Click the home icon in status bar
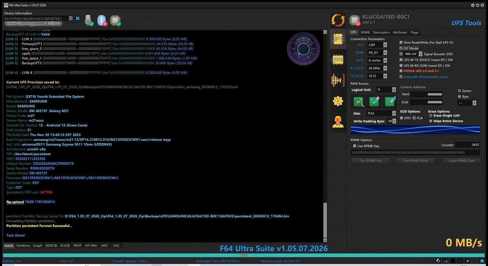The height and width of the screenshot is (266, 488). pos(482,261)
